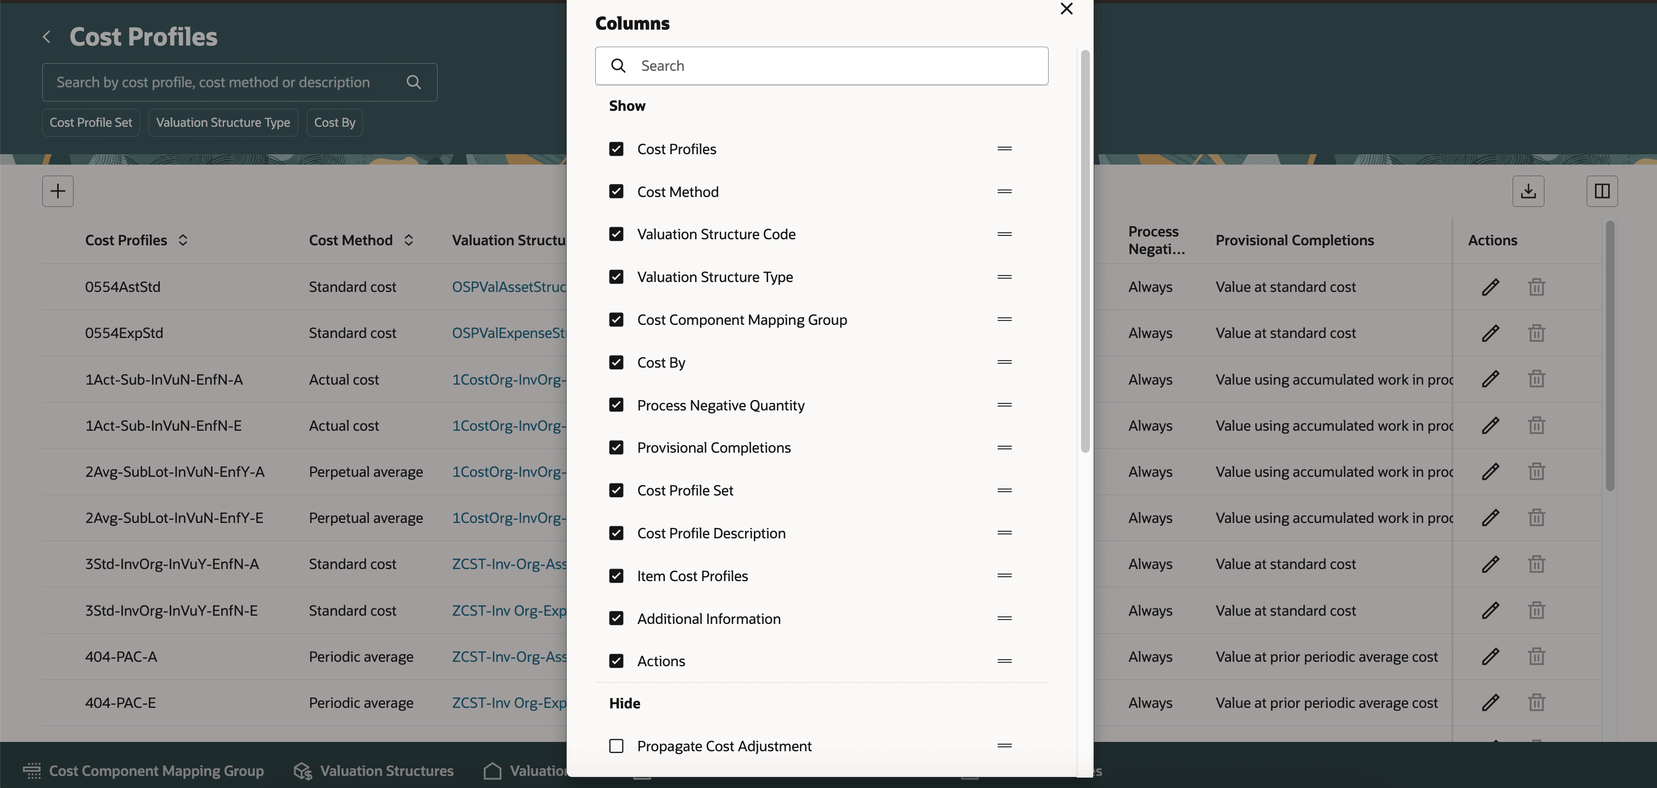Select the Cost By filter
This screenshot has width=1657, height=788.
pos(334,122)
